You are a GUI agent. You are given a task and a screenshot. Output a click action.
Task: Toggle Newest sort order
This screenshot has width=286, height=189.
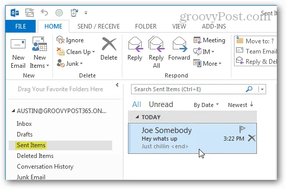pos(241,105)
